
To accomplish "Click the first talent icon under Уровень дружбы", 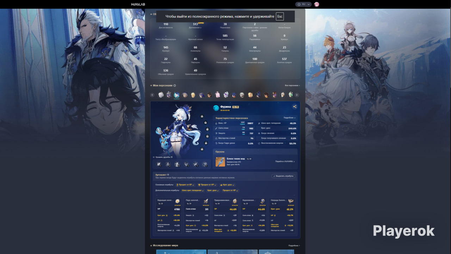I will tap(159, 164).
